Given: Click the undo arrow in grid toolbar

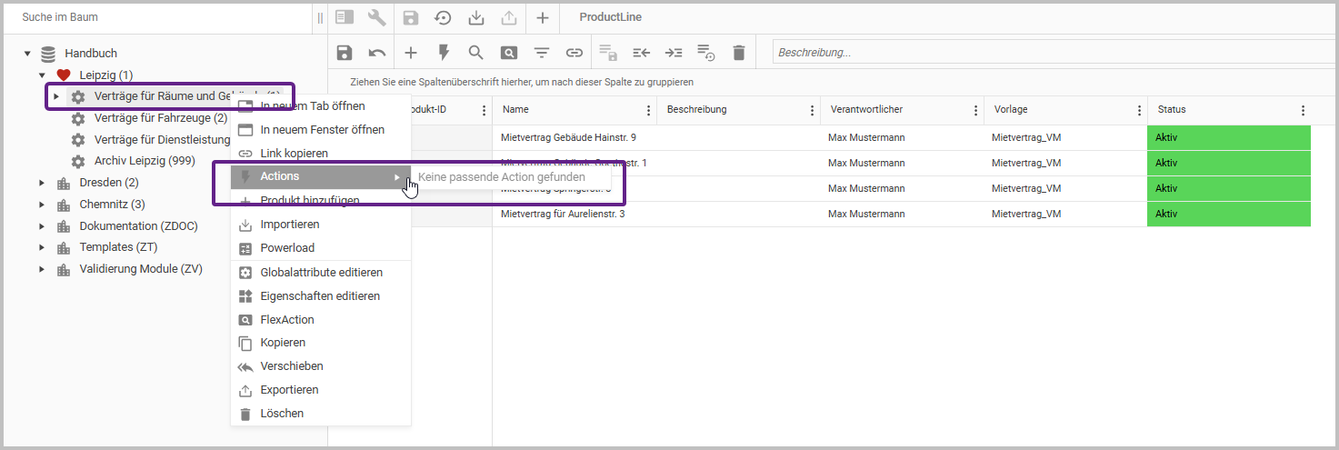Looking at the screenshot, I should 377,53.
